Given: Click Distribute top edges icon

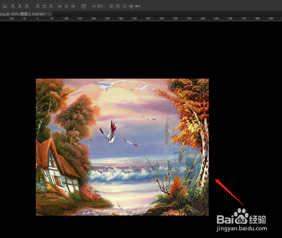Looking at the screenshot, I should (38, 6).
